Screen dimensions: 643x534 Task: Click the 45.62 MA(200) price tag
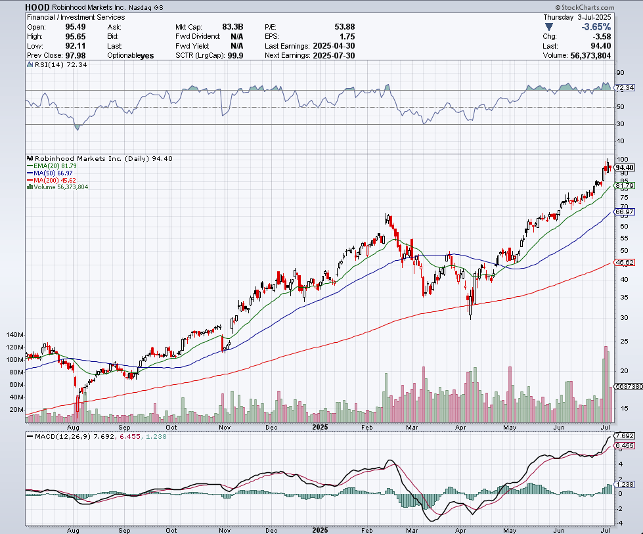coord(625,262)
